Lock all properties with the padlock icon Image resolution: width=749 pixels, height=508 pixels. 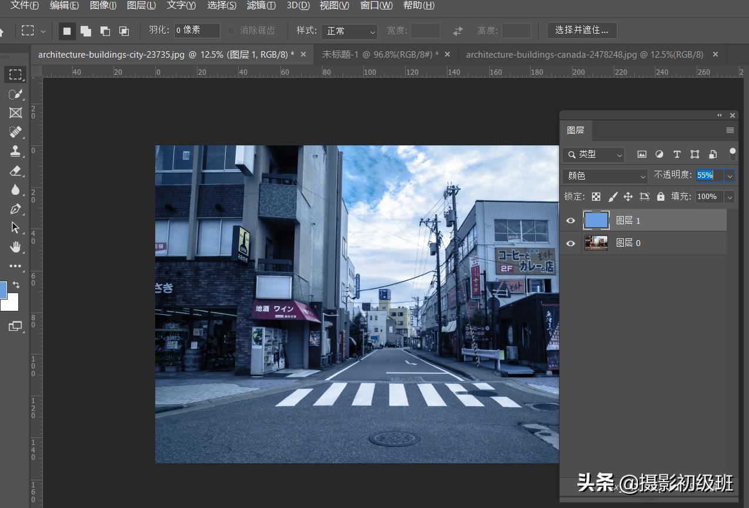[661, 196]
